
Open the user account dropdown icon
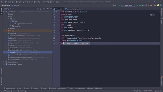(114, 5)
